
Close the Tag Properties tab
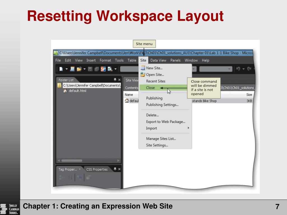coord(80,169)
